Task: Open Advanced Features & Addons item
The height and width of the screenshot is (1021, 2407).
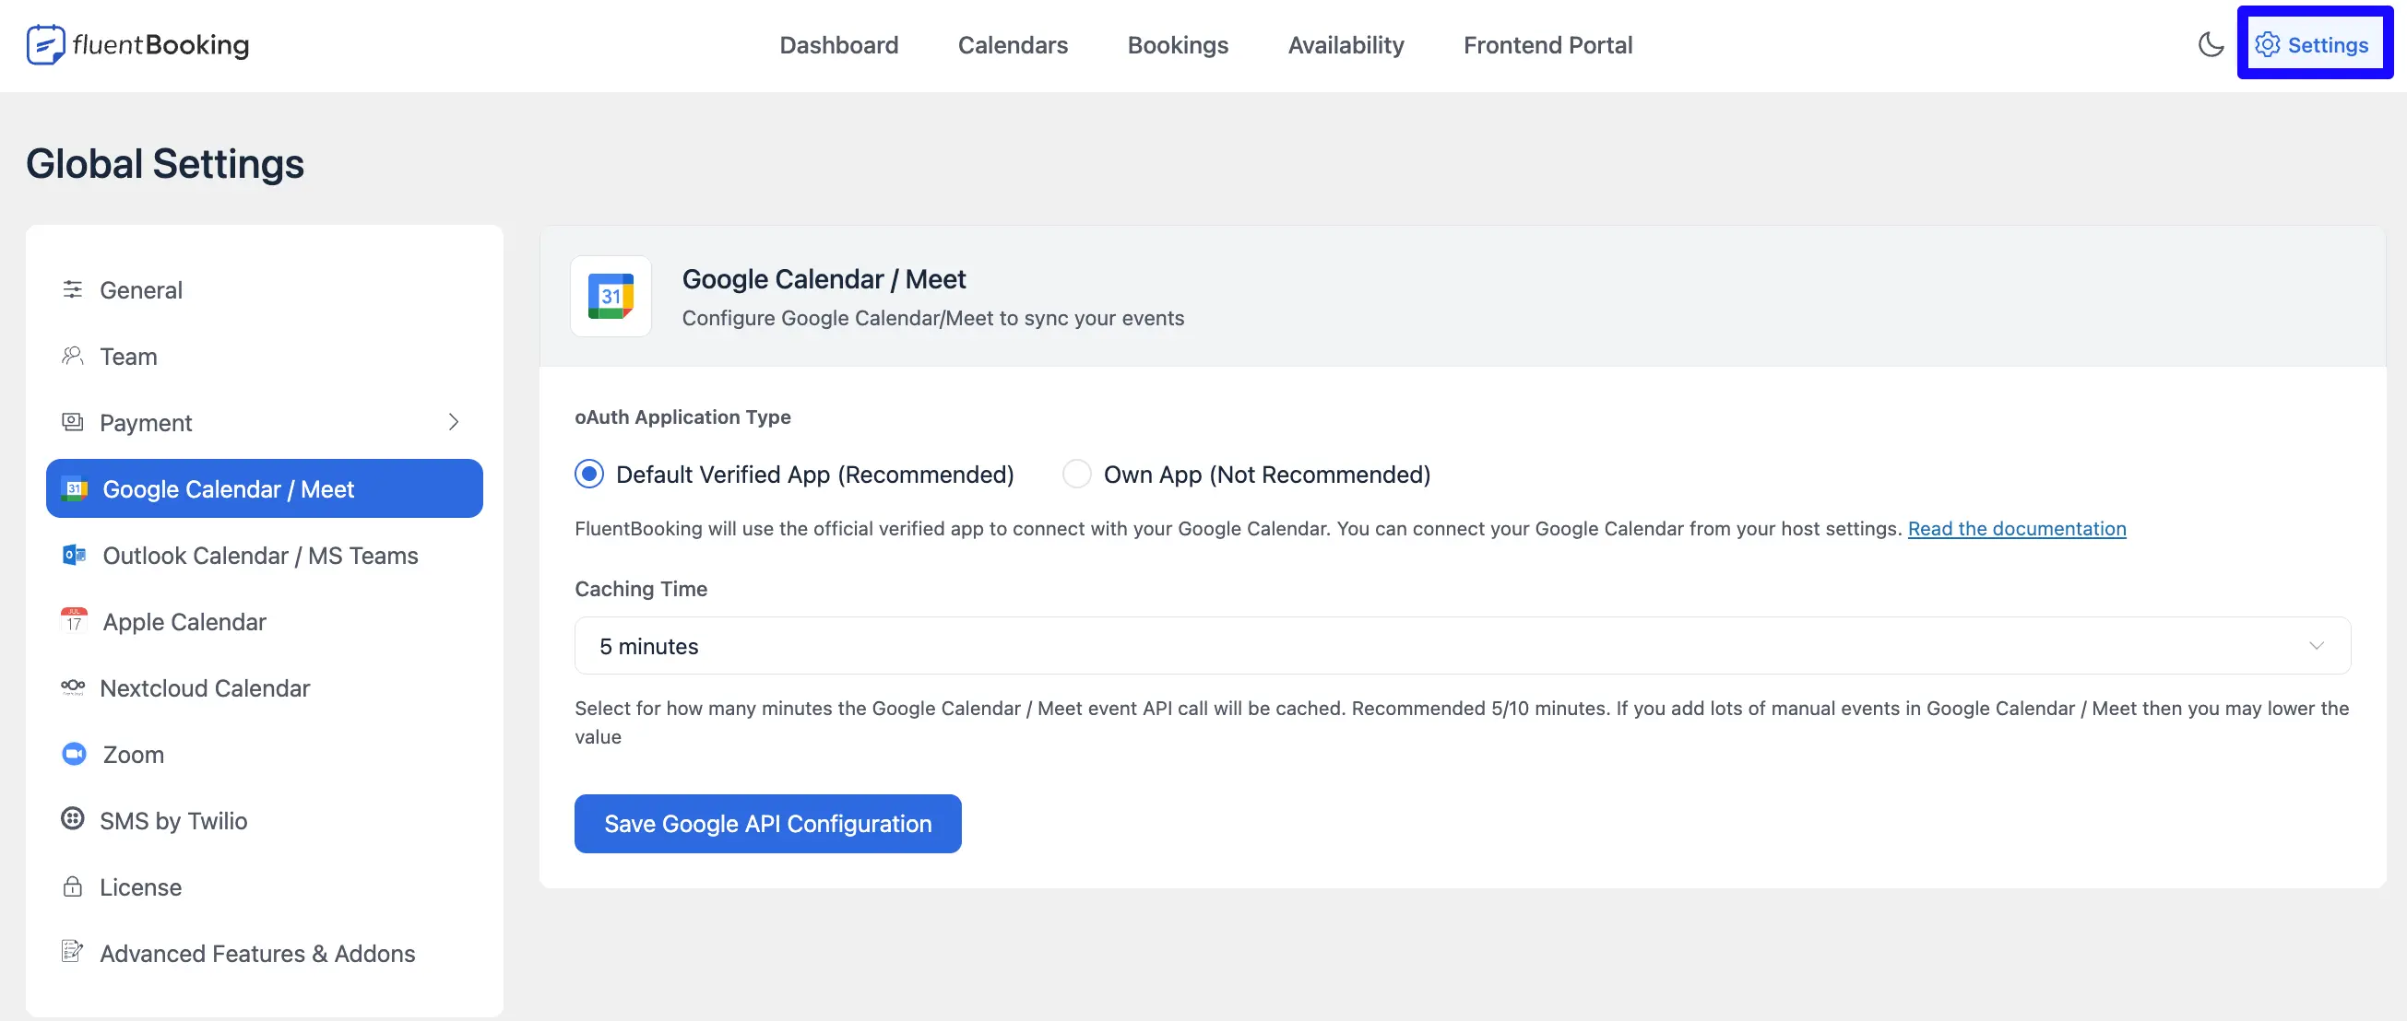Action: click(x=265, y=953)
